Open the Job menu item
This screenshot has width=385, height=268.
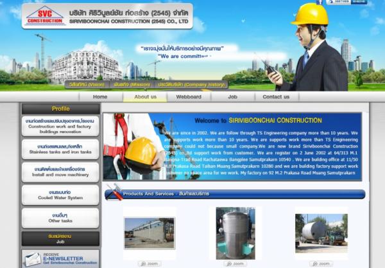[232, 97]
